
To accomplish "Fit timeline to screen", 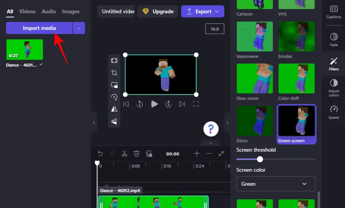I will click(221, 153).
